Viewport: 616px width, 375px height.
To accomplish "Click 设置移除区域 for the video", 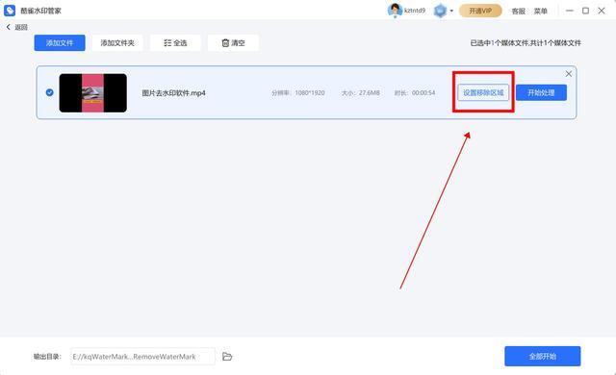I will click(483, 92).
